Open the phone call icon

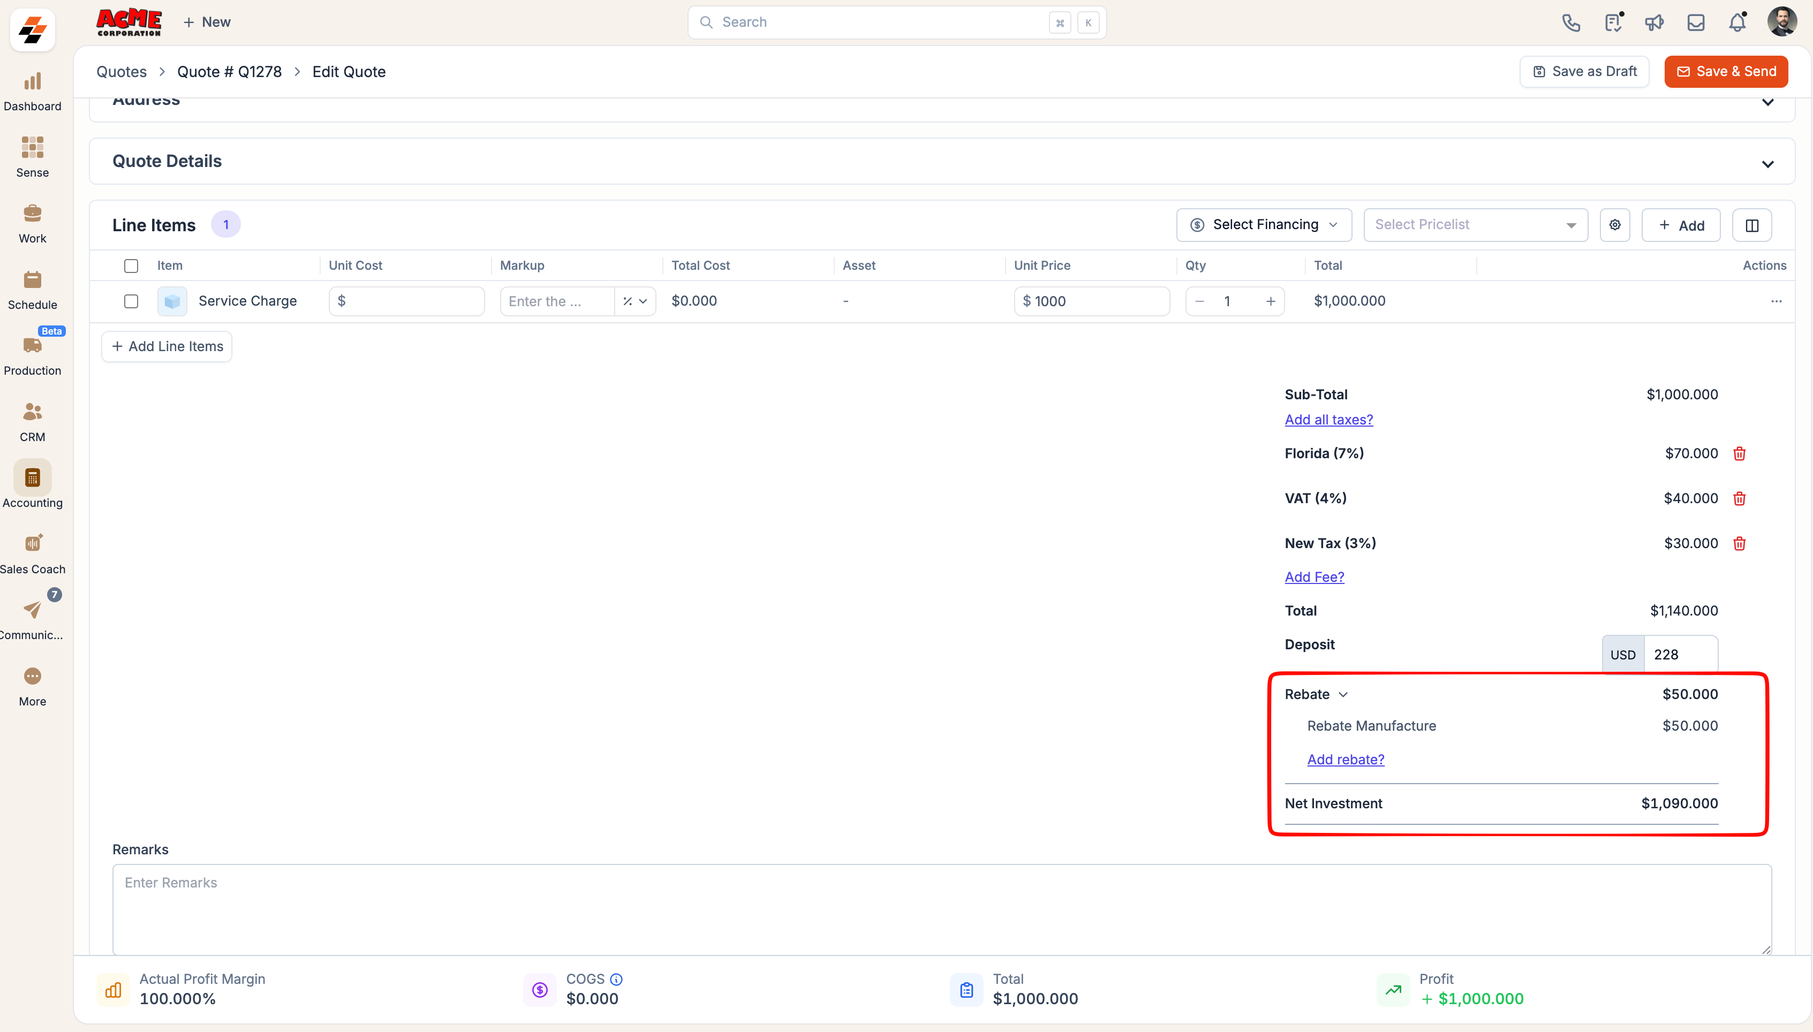coord(1570,22)
